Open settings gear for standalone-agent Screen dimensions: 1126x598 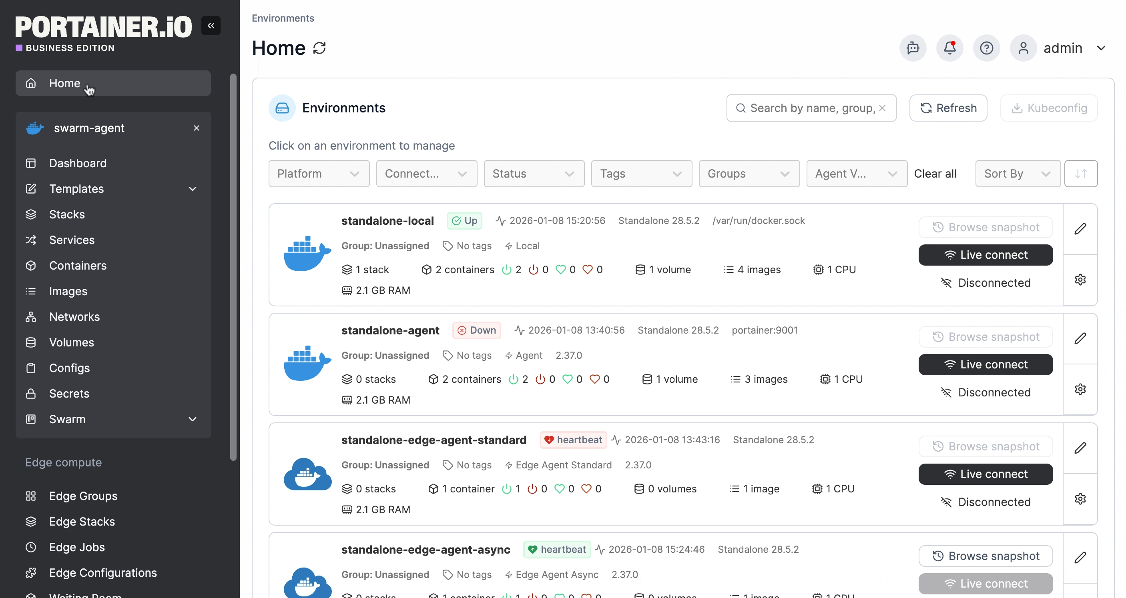point(1080,389)
